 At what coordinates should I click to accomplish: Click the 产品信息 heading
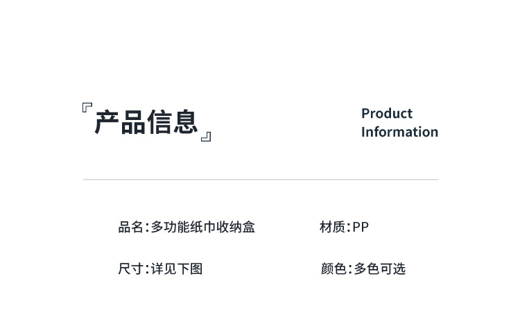click(x=146, y=122)
